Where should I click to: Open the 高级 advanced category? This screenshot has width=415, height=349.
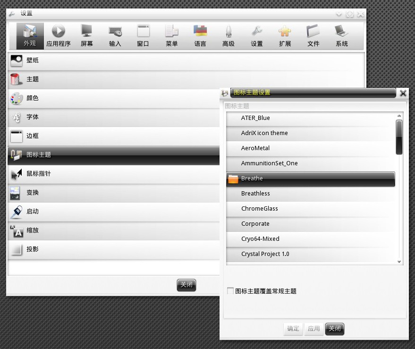(x=229, y=36)
